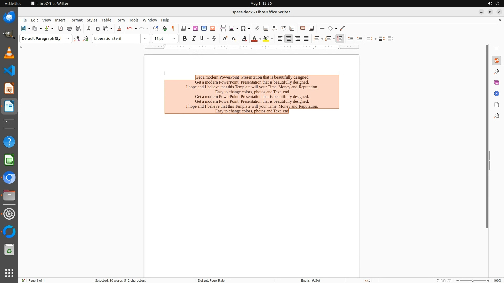Viewport: 504px width, 283px height.
Task: Open the Format menu
Action: point(76,20)
